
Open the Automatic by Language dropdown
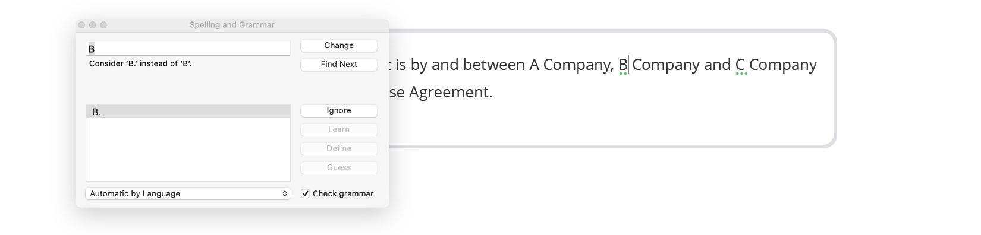click(x=188, y=193)
